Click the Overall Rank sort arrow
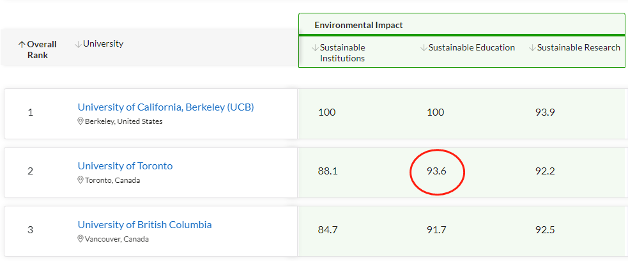 (x=22, y=45)
